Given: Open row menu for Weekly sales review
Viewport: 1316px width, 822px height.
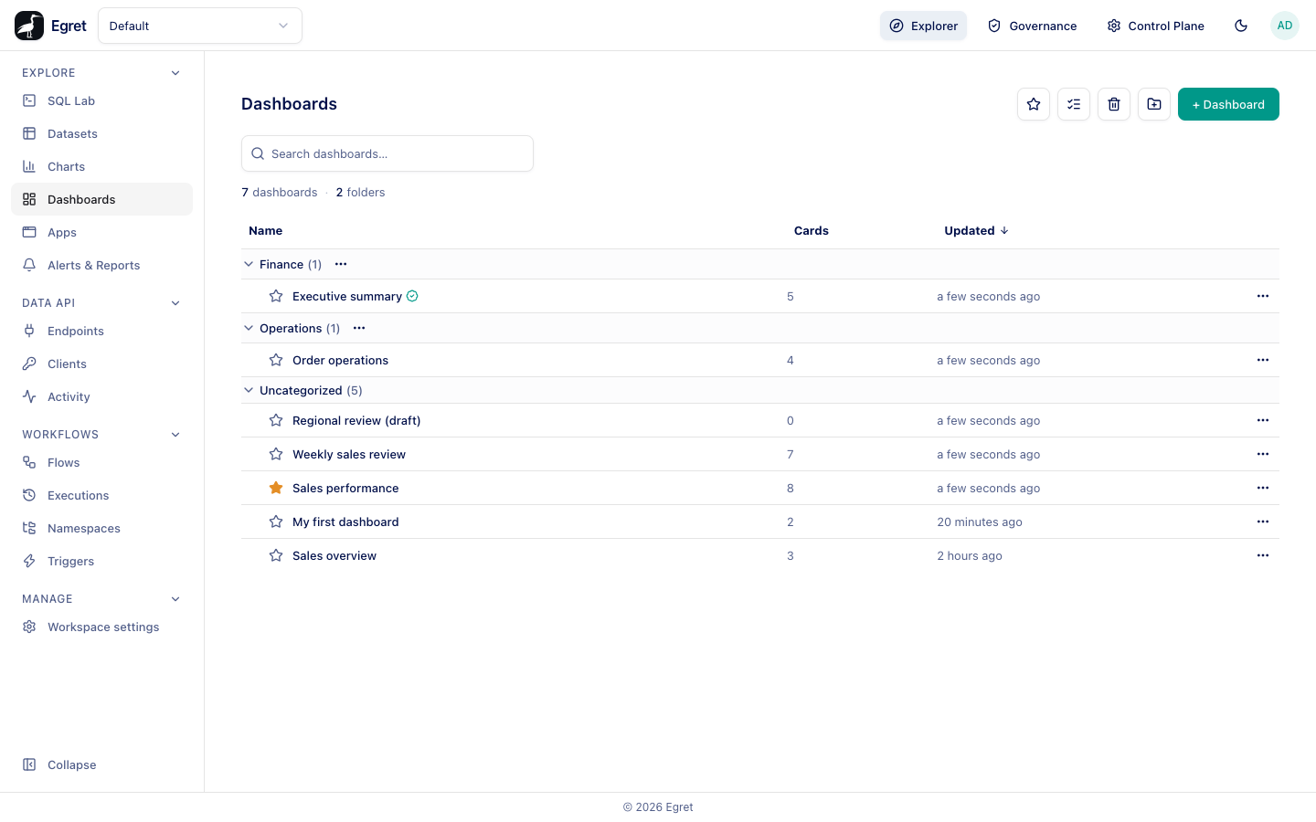Looking at the screenshot, I should click(x=1263, y=454).
